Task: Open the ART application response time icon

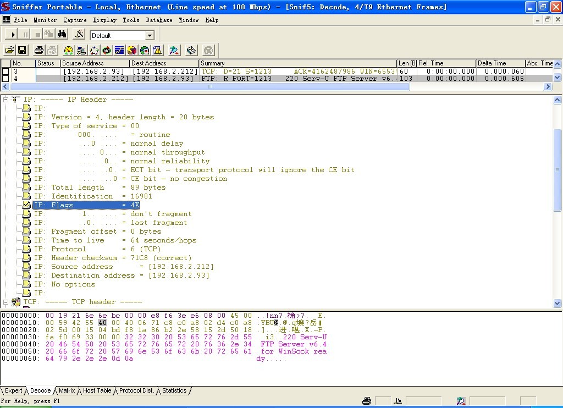Action: coord(107,50)
